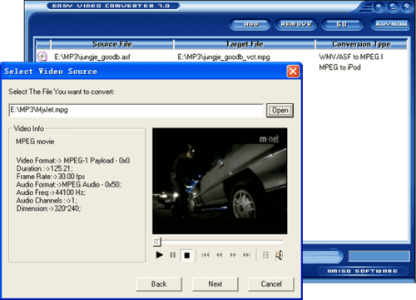Click the Duration 125.21 info line
The image size is (416, 300).
44,168
